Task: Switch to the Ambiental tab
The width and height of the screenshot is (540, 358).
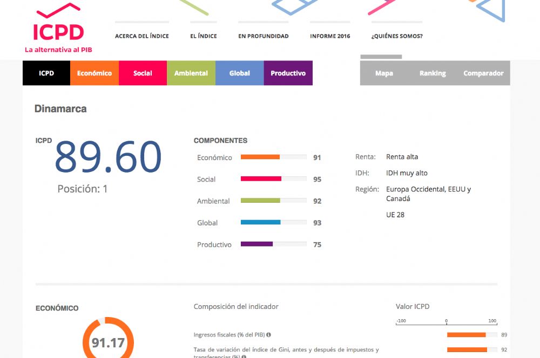Action: click(x=191, y=73)
